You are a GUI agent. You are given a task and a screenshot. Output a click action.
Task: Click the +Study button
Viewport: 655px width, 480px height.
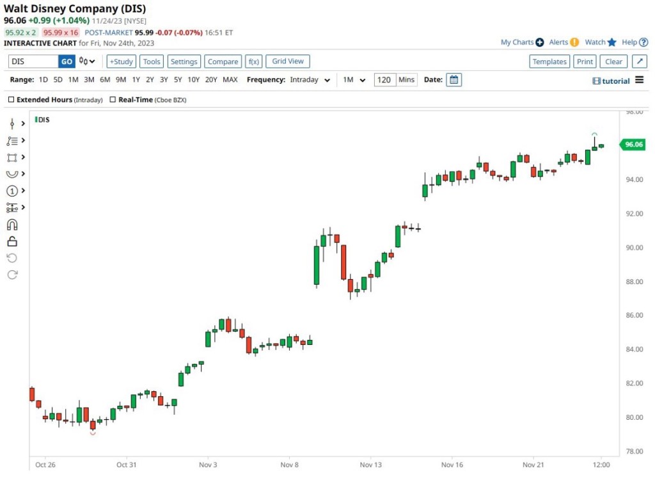[121, 61]
